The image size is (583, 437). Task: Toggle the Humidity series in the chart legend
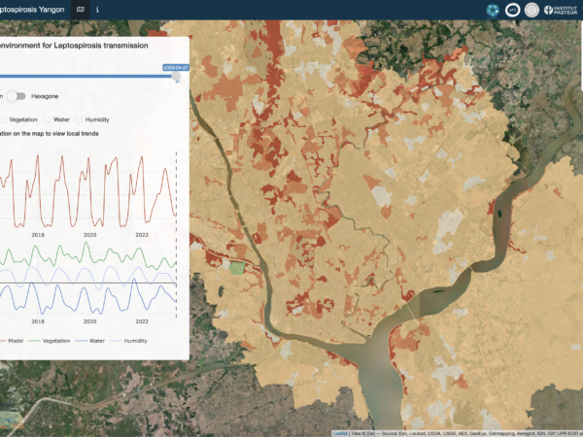click(128, 341)
